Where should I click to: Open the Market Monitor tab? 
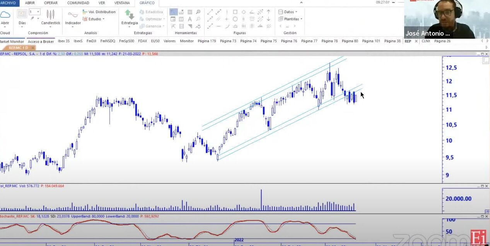click(x=12, y=41)
